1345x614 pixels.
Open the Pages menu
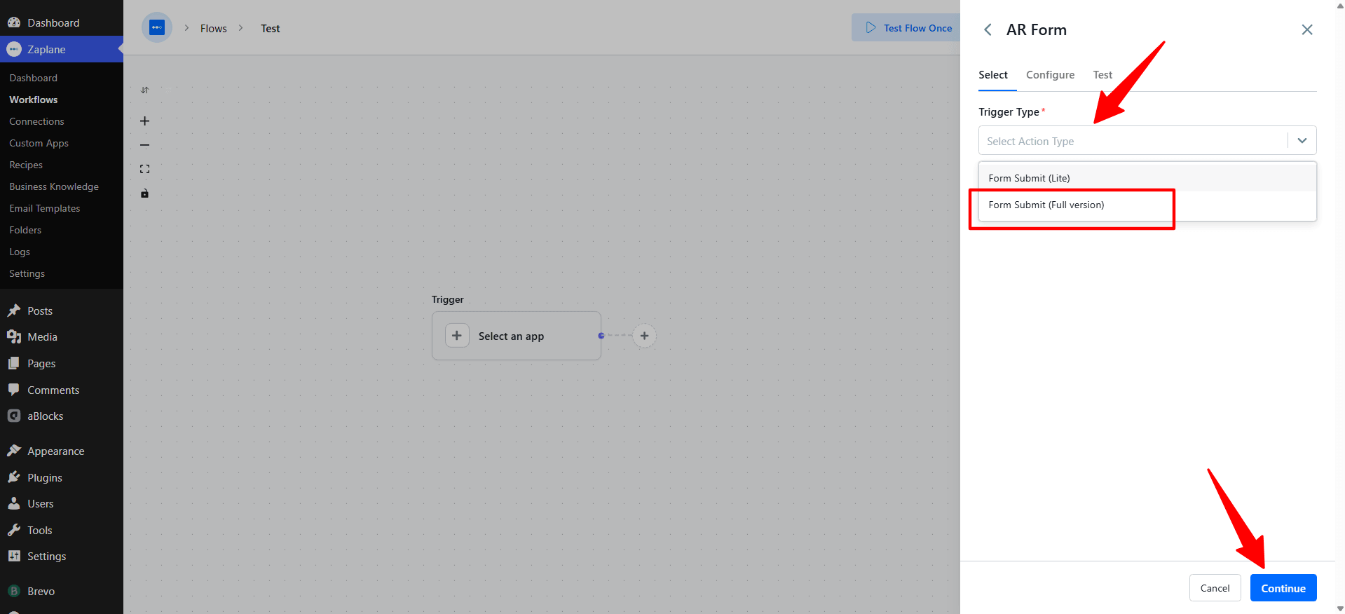62,363
